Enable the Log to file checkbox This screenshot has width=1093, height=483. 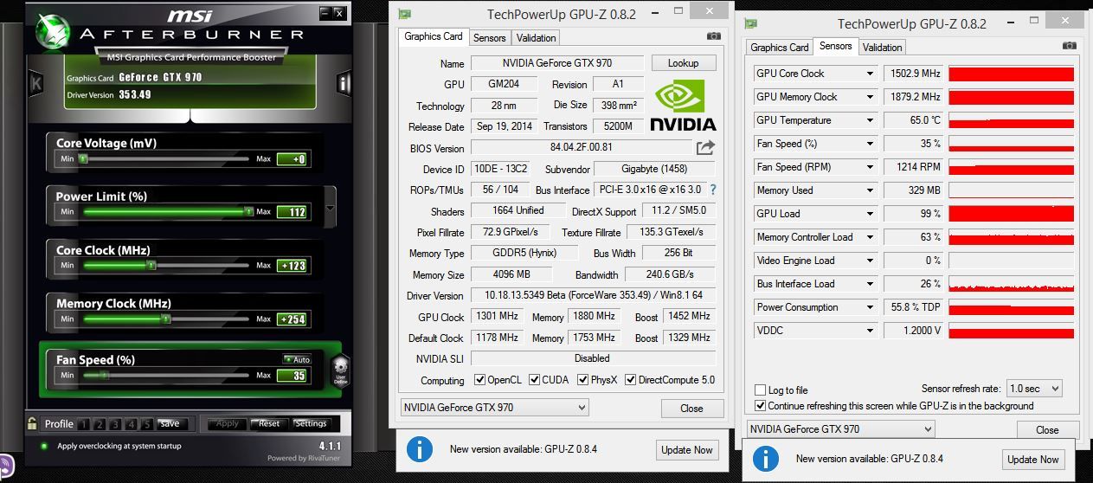click(x=761, y=390)
